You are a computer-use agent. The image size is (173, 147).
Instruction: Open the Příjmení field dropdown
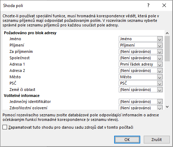pos(141,45)
